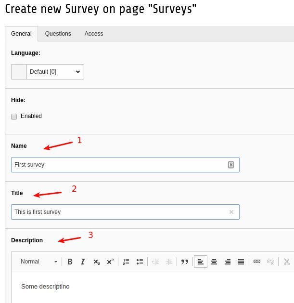The height and width of the screenshot is (303, 294).
Task: Apply italic formatting in description editor
Action: click(83, 262)
